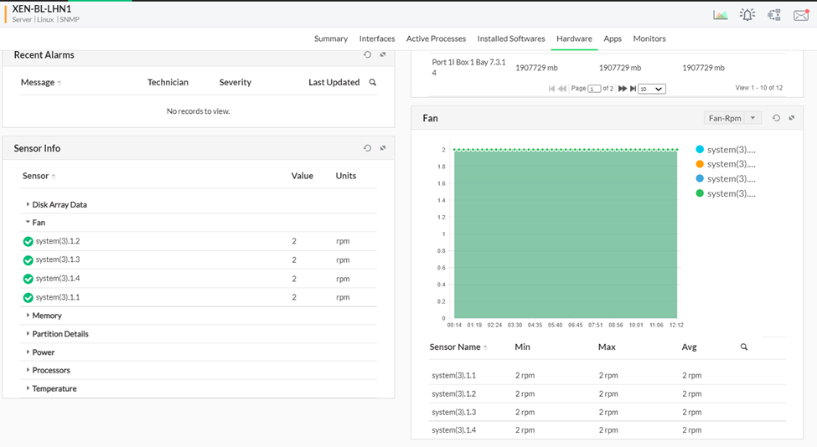Maximize the Sensor Info panel
The image size is (817, 447).
[383, 148]
